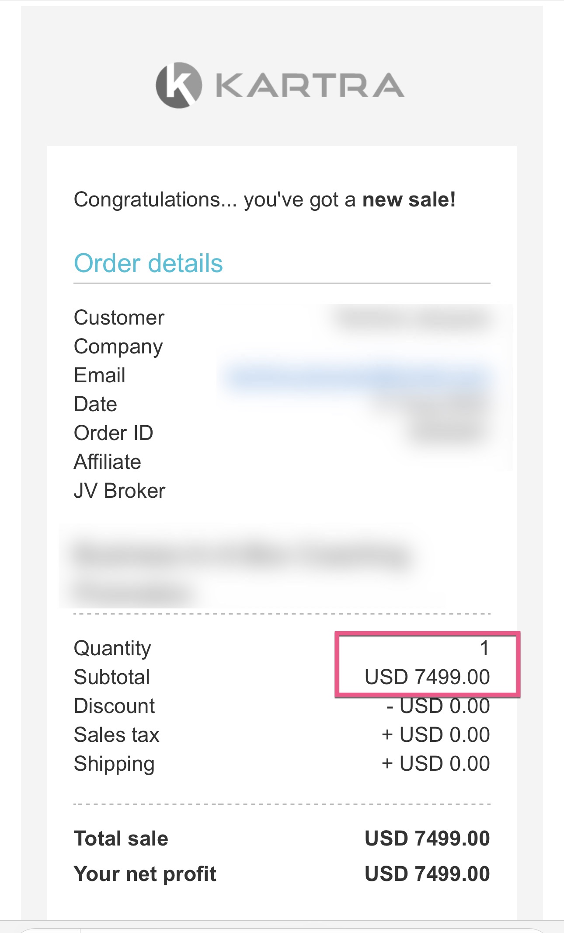Click the Quantity value of 1
This screenshot has height=933, width=564.
[x=484, y=648]
